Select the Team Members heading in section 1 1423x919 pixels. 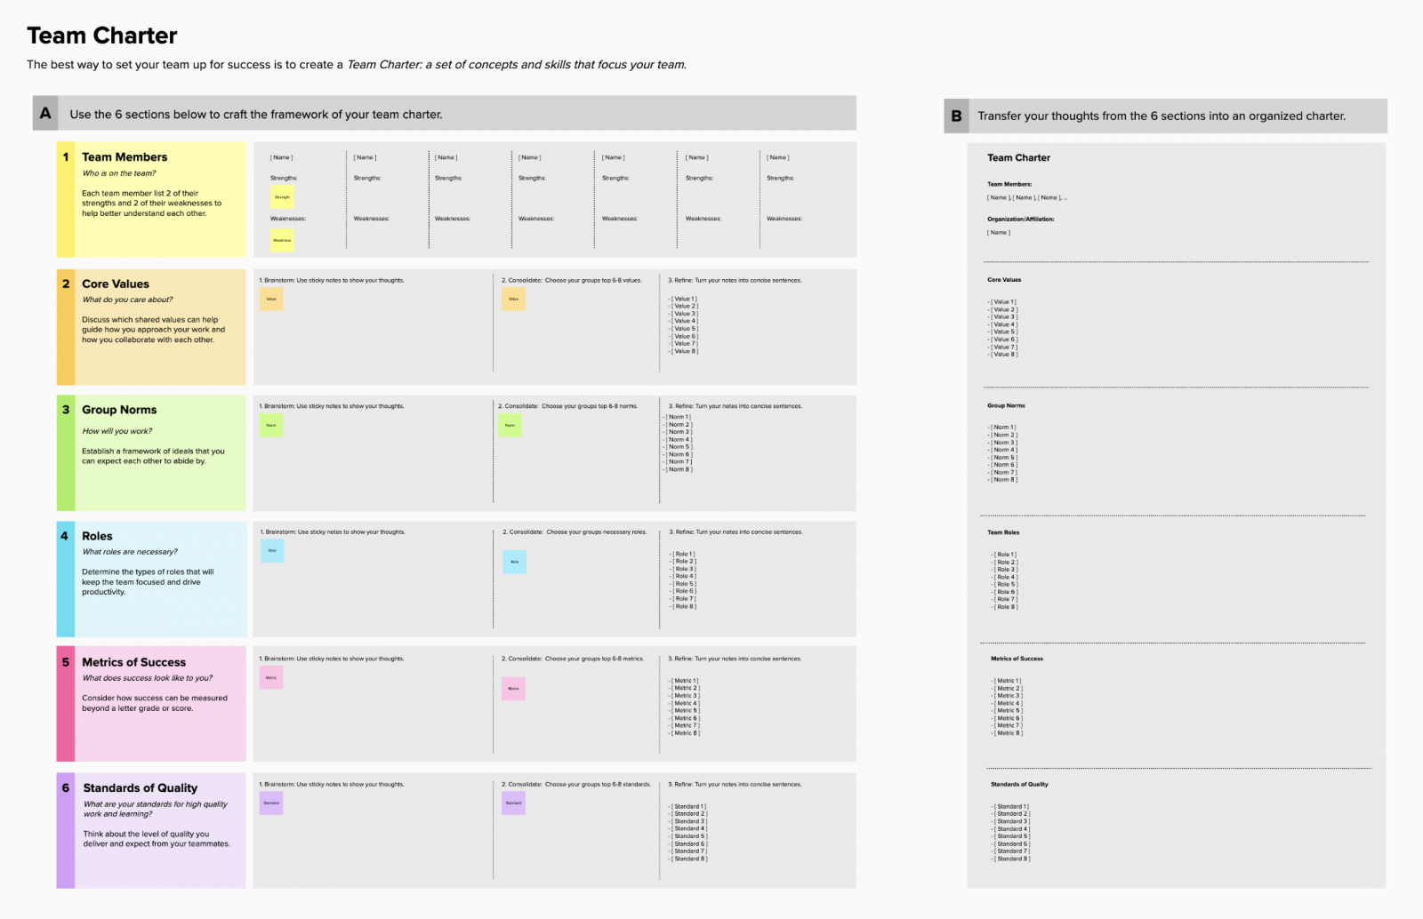[x=125, y=157]
